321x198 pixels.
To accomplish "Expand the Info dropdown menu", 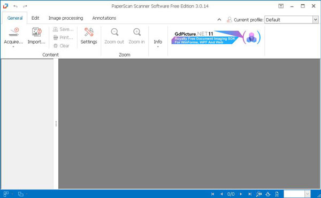I will pyautogui.click(x=158, y=47).
